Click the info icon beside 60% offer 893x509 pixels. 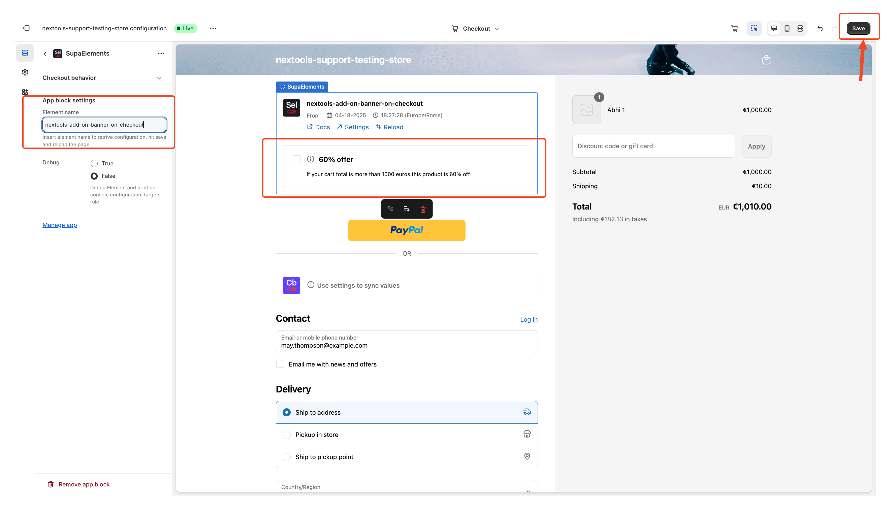coord(310,159)
